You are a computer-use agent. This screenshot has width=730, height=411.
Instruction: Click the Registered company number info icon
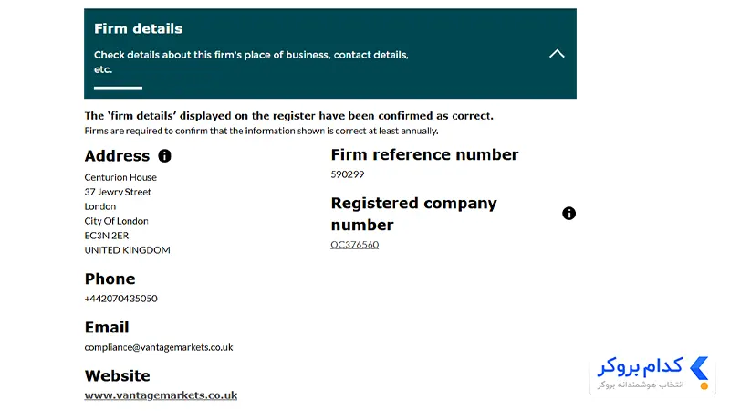tap(568, 214)
